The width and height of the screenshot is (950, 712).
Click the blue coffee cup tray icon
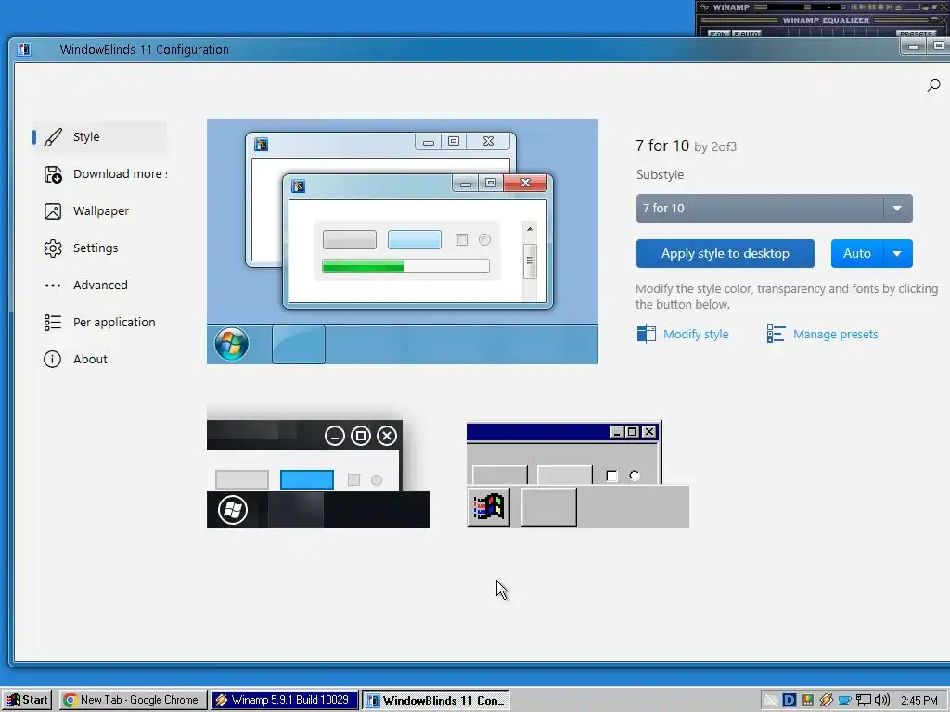tap(844, 701)
